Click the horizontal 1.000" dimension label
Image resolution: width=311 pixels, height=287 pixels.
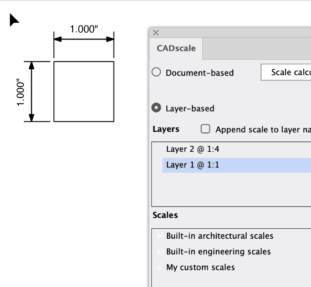coord(84,29)
